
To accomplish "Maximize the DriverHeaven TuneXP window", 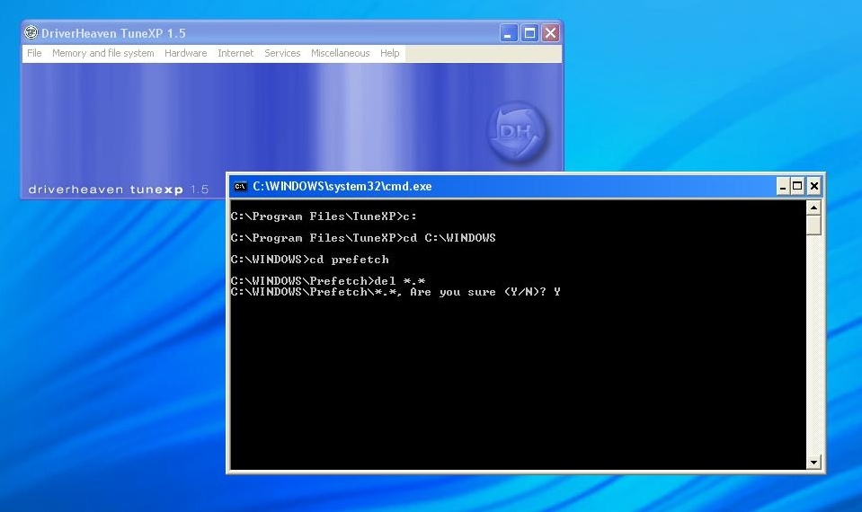I will coord(530,33).
